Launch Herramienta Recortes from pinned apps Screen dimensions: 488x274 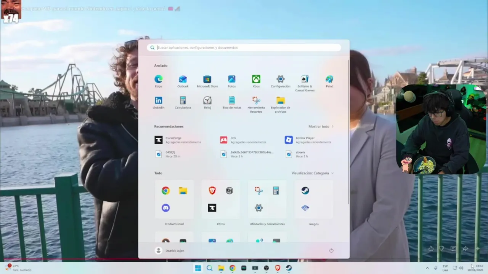tap(256, 105)
